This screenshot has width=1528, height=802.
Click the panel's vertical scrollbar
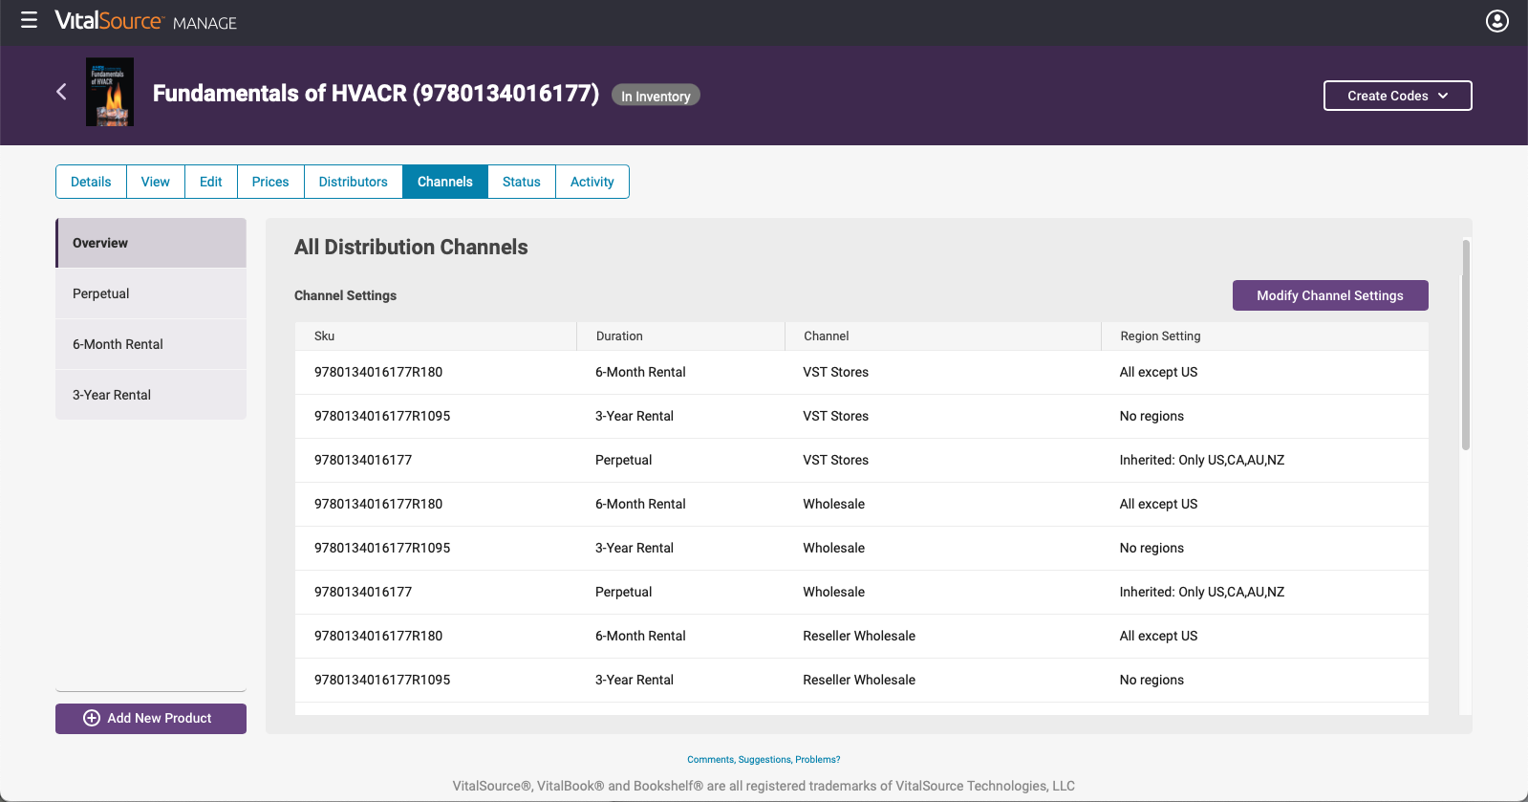(1466, 344)
